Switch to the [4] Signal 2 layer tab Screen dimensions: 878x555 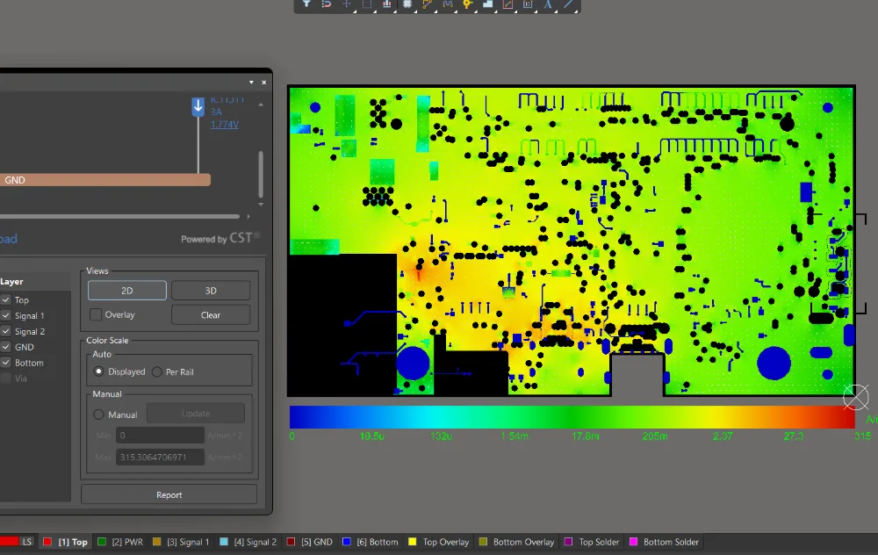tap(248, 542)
